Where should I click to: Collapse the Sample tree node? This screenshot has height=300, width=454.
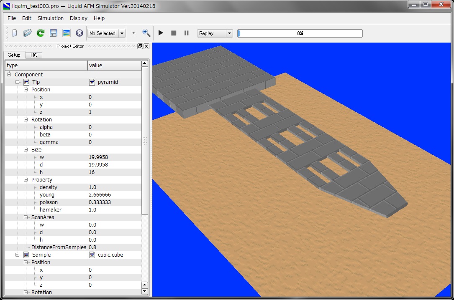point(18,255)
